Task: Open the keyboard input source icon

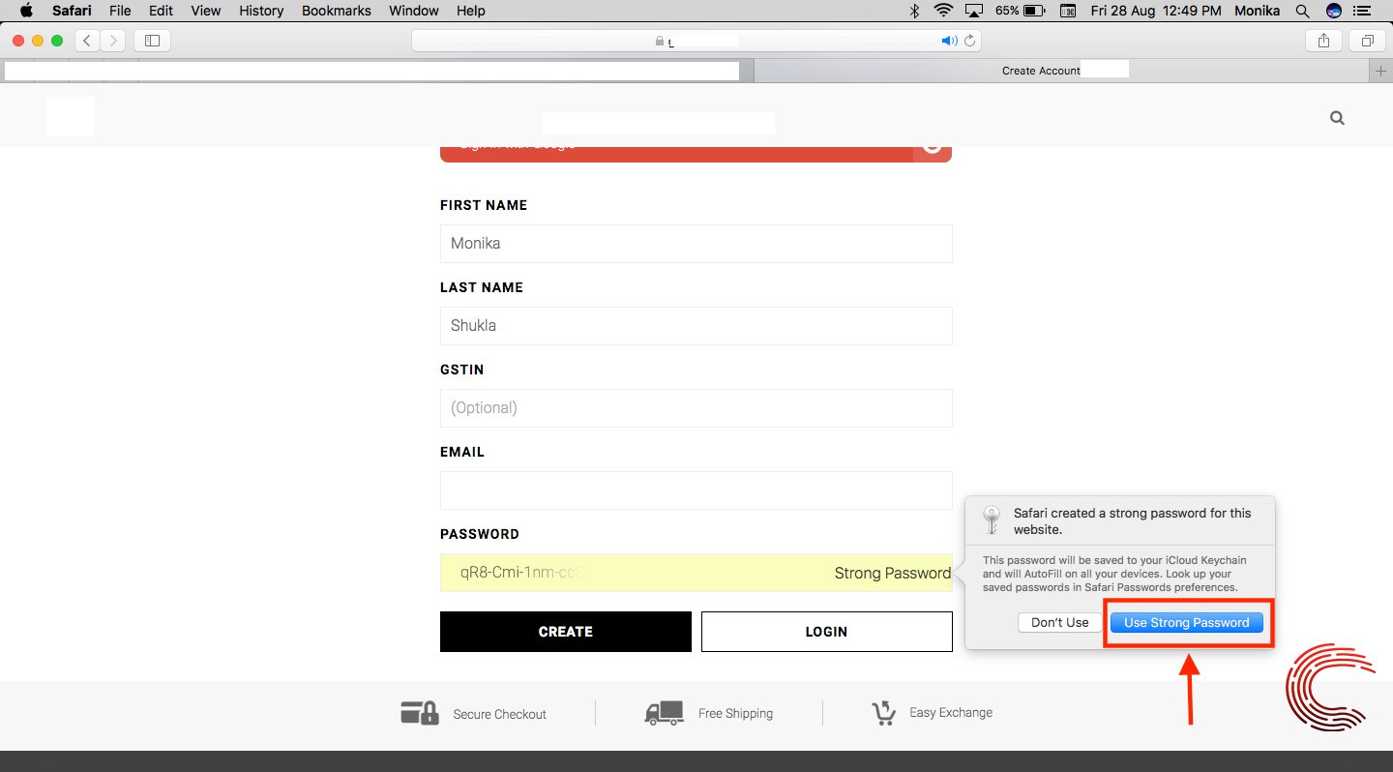Action: 1068,11
